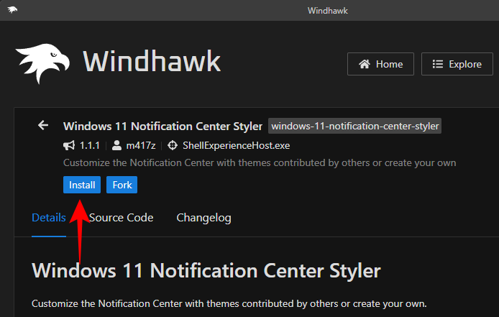Viewport: 499px width, 317px height.
Task: Install the Notification Center Styler mod
Action: pos(82,185)
